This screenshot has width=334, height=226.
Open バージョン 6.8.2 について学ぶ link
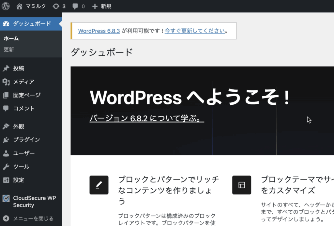click(x=146, y=118)
